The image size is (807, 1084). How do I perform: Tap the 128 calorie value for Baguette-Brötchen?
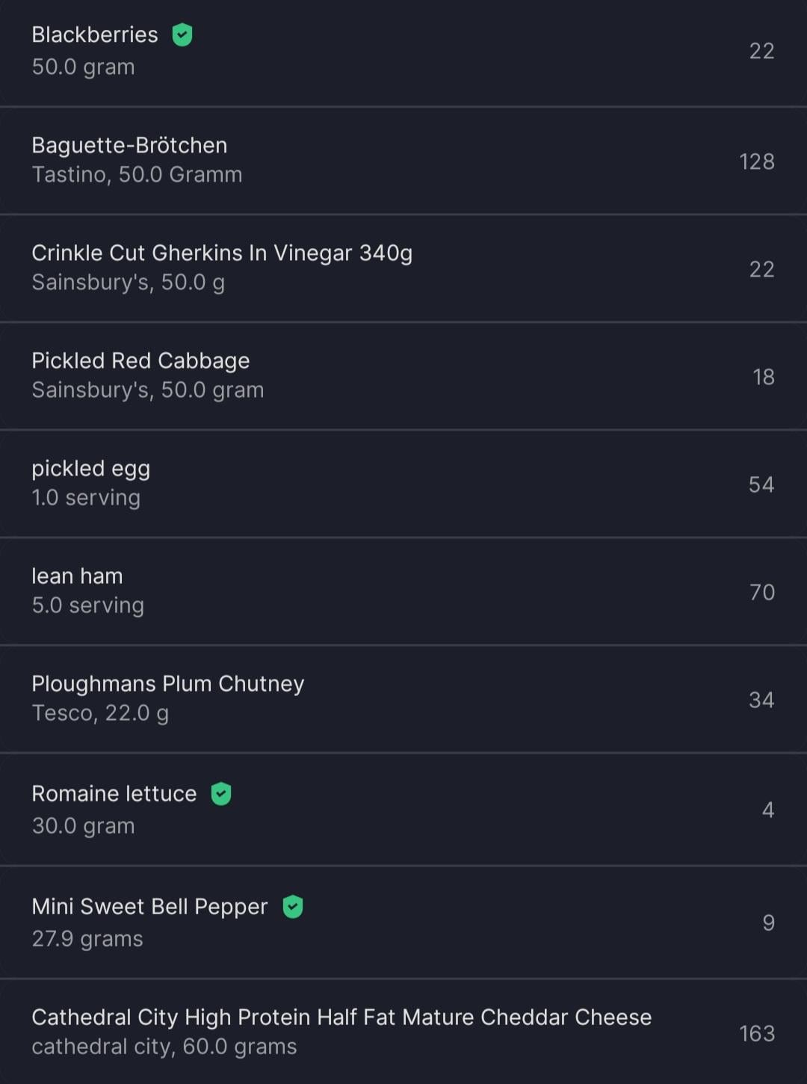click(x=756, y=161)
